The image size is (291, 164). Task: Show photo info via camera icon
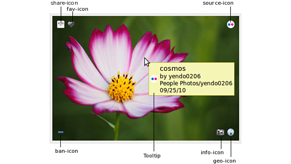click(220, 132)
